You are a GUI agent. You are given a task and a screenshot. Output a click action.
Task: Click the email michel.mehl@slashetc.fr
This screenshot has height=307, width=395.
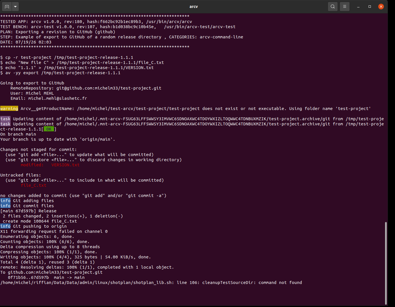[58, 98]
